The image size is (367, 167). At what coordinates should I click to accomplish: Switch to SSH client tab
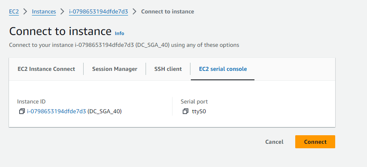point(168,69)
